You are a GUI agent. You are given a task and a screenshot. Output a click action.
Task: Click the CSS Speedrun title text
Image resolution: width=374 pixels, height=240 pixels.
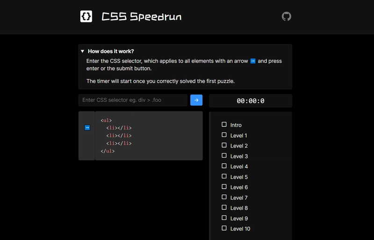coord(142,17)
